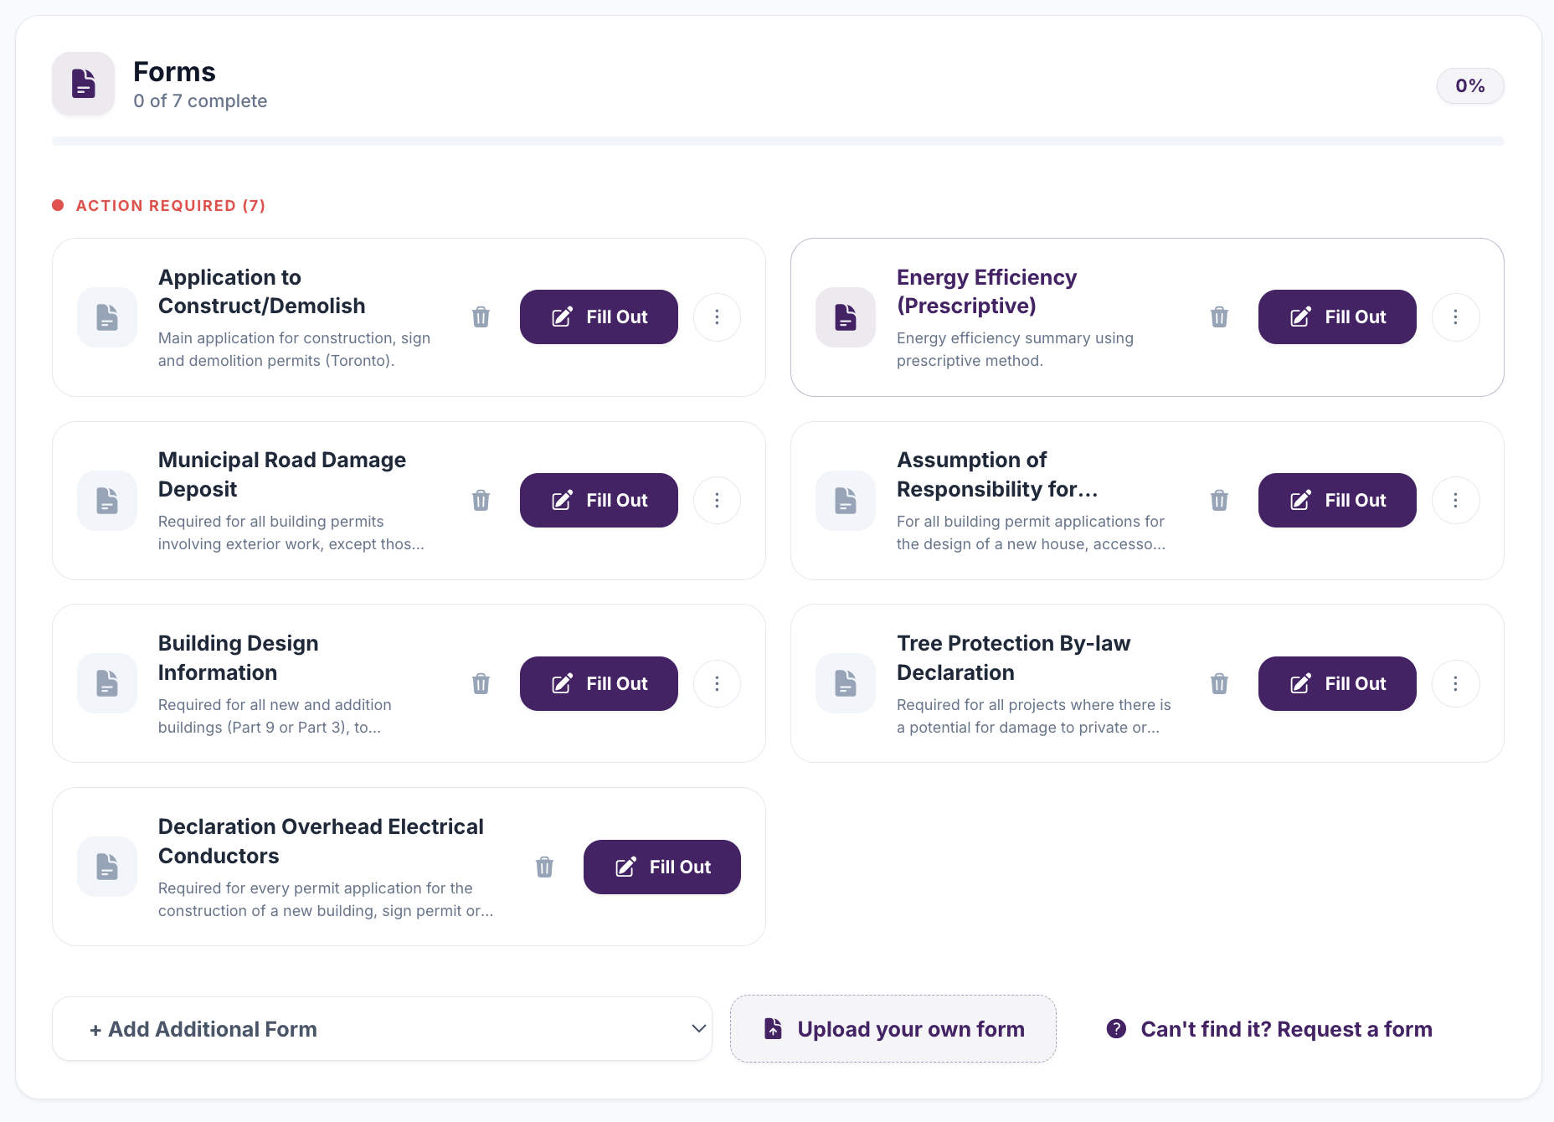Click Can't find it? Request a form
Viewport: 1554px width, 1122px height.
[x=1269, y=1029]
